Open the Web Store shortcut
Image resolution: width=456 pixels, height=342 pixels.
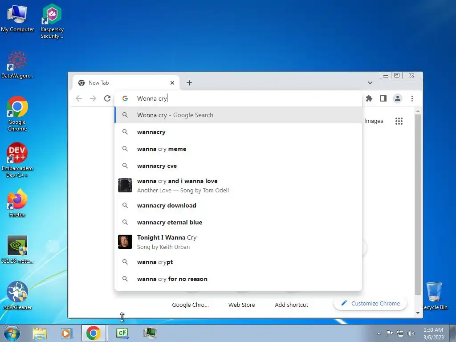click(241, 305)
